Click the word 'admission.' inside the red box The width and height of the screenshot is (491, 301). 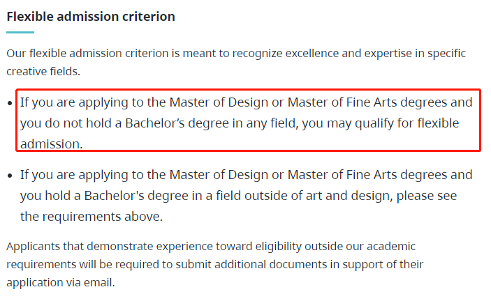click(x=52, y=144)
